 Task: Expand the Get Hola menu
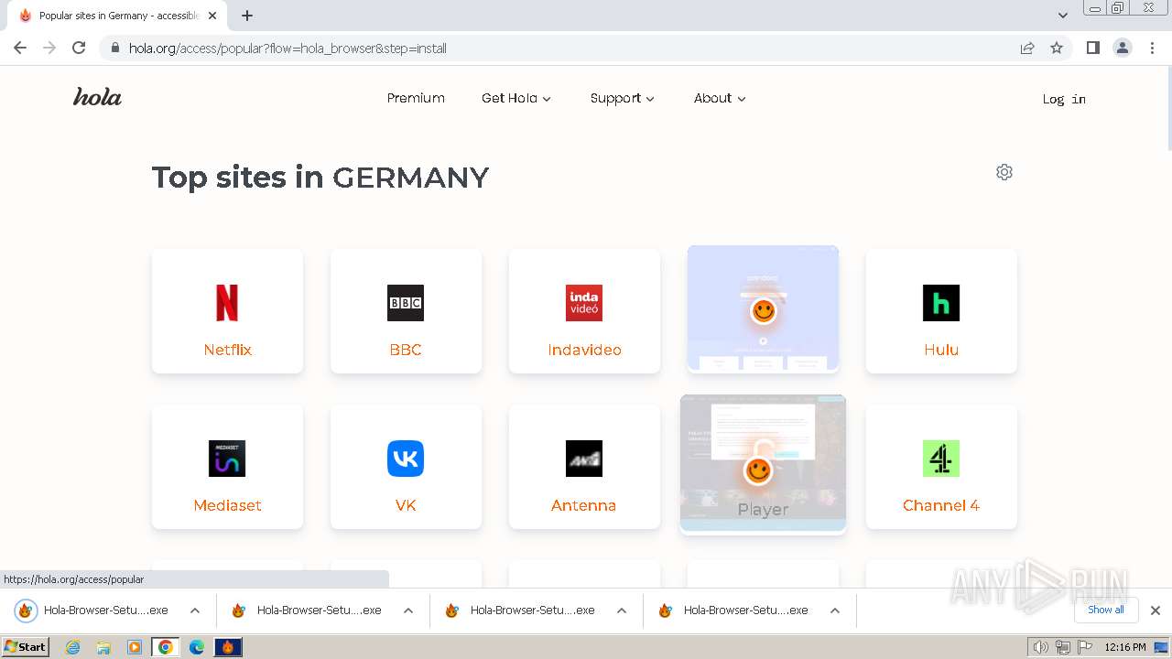coord(516,98)
